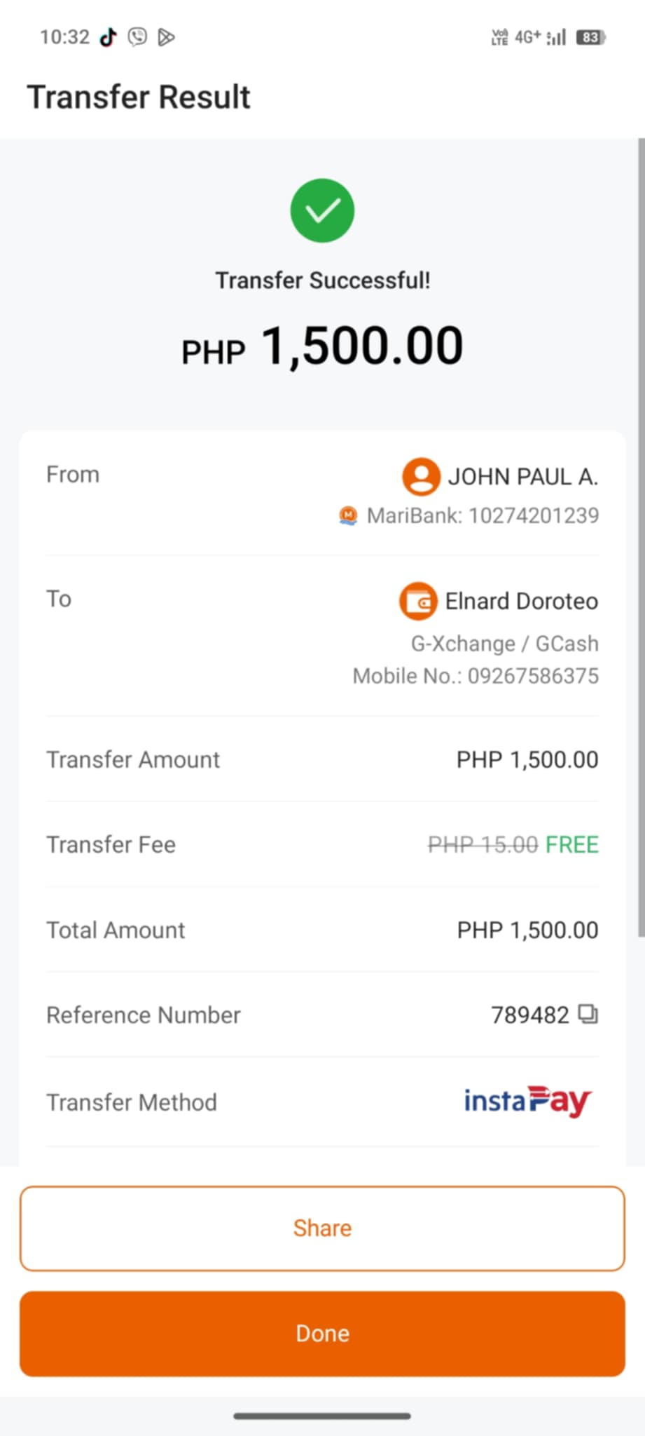This screenshot has width=645, height=1436.
Task: Tap the Play Store notification icon
Action: pyautogui.click(x=166, y=37)
